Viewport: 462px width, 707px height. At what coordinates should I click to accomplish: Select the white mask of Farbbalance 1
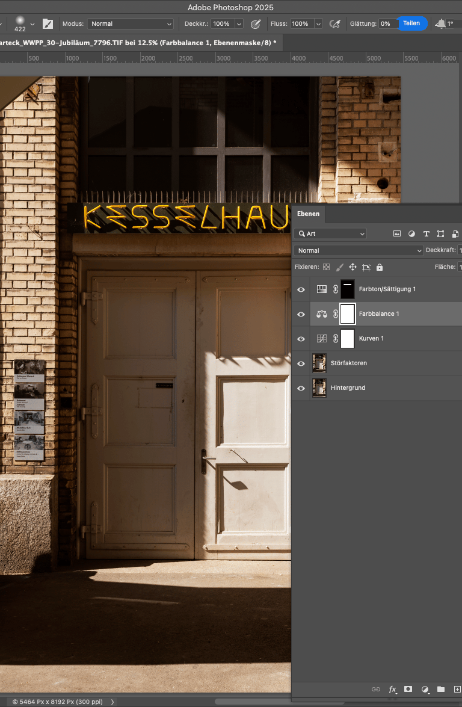point(348,314)
